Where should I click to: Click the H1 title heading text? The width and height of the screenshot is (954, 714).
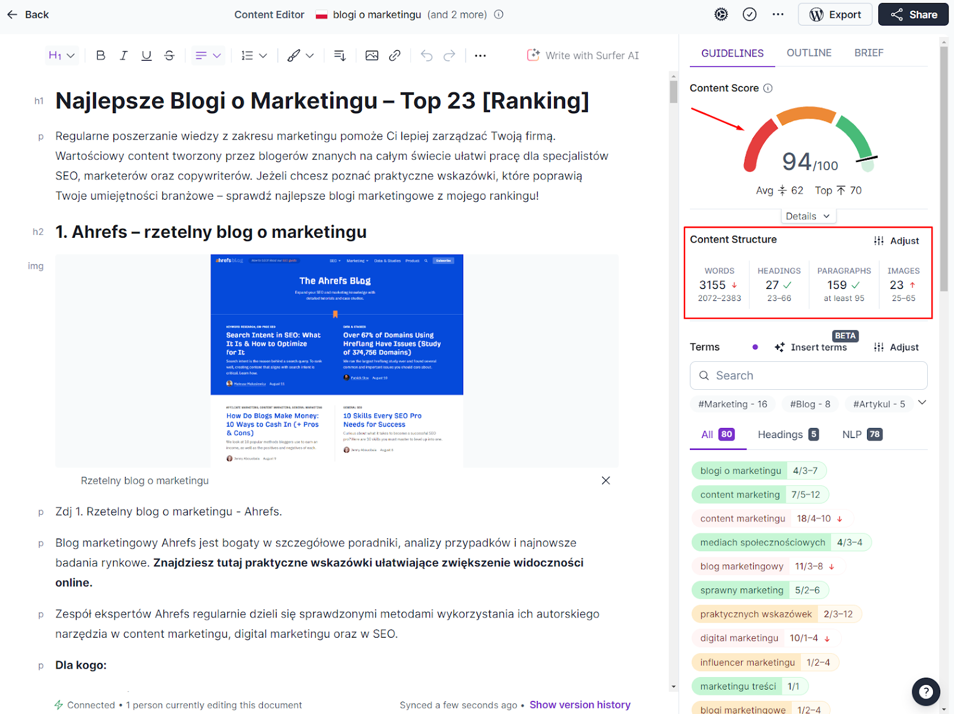click(x=322, y=101)
